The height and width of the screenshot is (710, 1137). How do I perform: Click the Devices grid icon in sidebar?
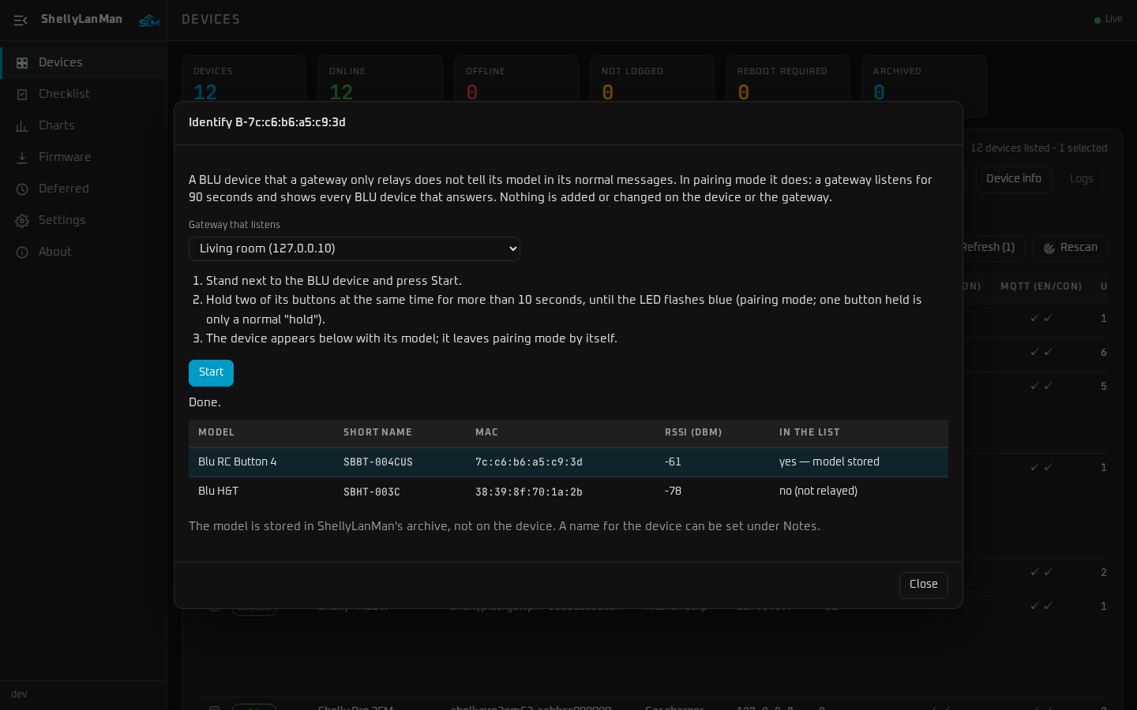pyautogui.click(x=22, y=63)
